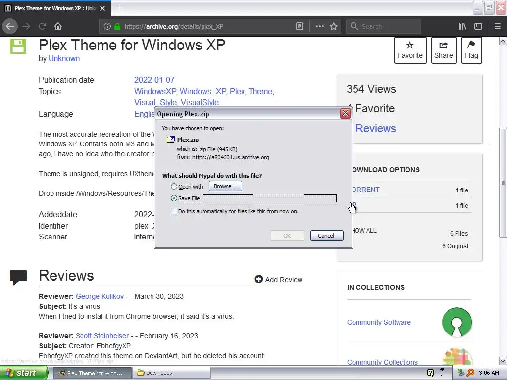The height and width of the screenshot is (380, 507).
Task: Open reviewer George Kulikov profile link
Action: coord(100,296)
